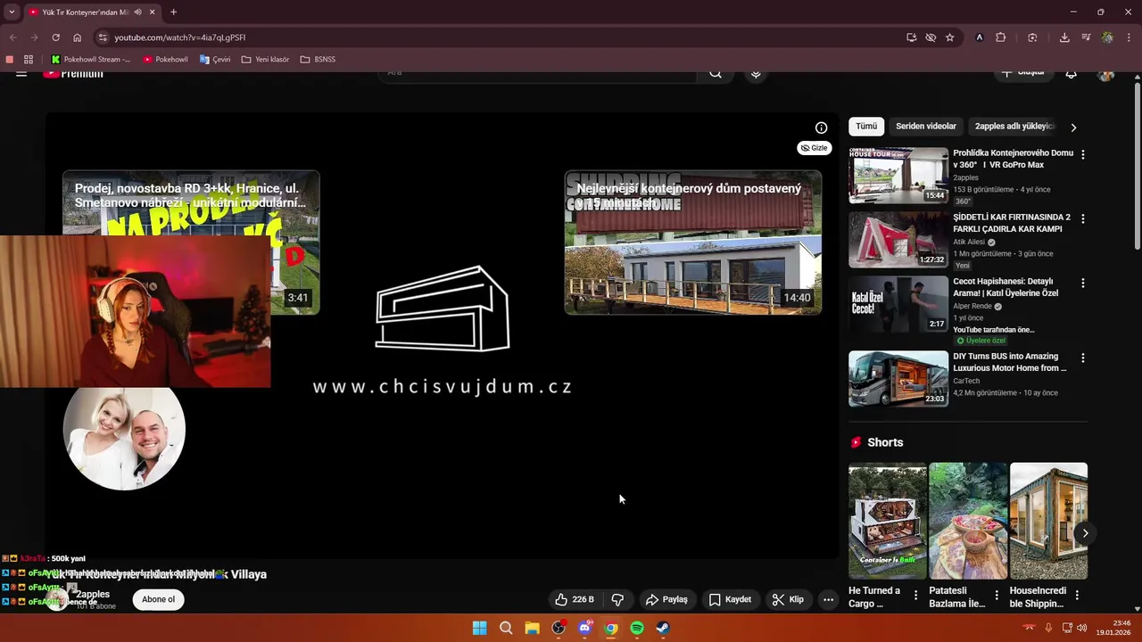Click the Paylaş share button
1142x642 pixels.
click(x=666, y=599)
